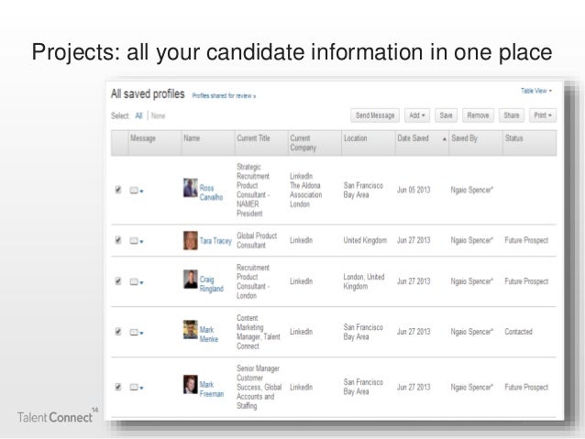Uncheck the checkbox for Ross Canalho
This screenshot has width=585, height=439.
coord(117,190)
